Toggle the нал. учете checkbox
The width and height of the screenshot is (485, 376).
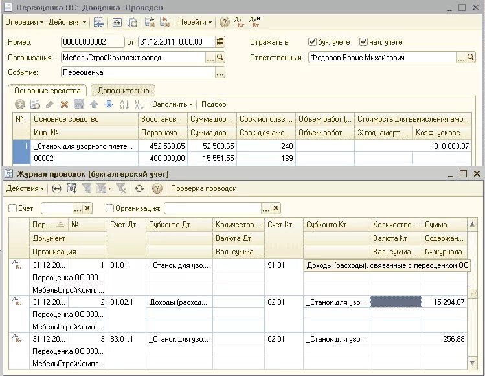tap(363, 42)
